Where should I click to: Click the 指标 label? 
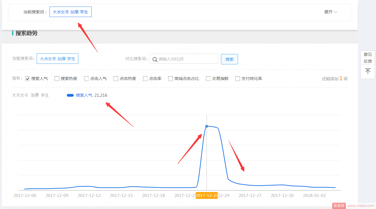click(x=18, y=78)
